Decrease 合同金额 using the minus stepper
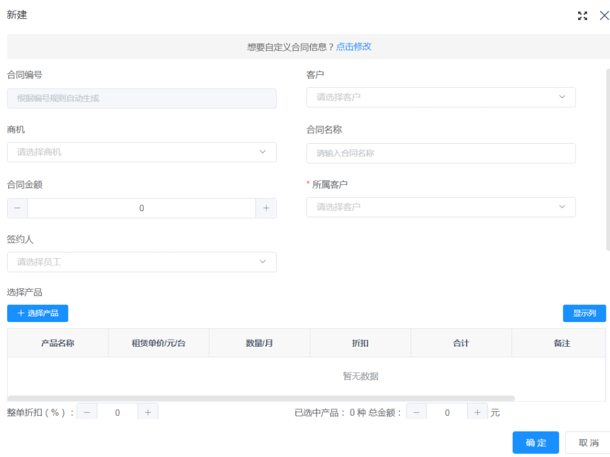610x457 pixels. click(x=17, y=208)
